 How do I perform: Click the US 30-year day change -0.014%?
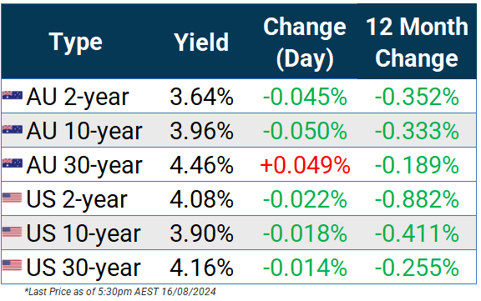click(x=305, y=268)
